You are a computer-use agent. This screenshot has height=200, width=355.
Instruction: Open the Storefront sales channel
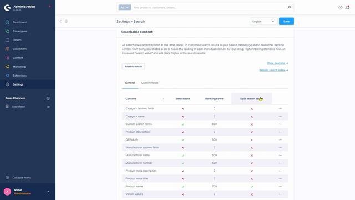pyautogui.click(x=18, y=107)
